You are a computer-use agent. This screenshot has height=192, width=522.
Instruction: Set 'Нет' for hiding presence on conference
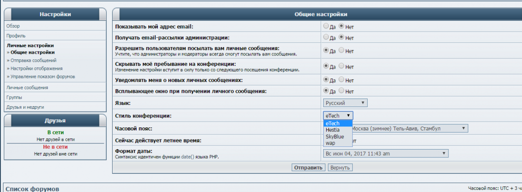click(341, 66)
